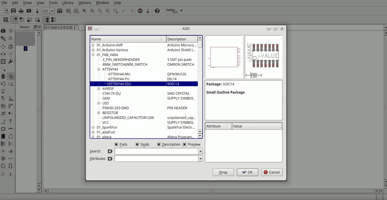The width and height of the screenshot is (387, 200).
Task: Click into the Attributes input field
Action: [x=156, y=159]
